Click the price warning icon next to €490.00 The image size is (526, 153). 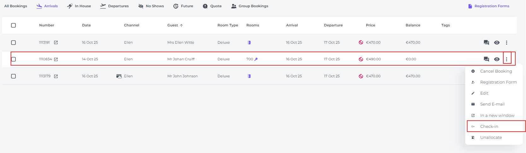coord(361,59)
